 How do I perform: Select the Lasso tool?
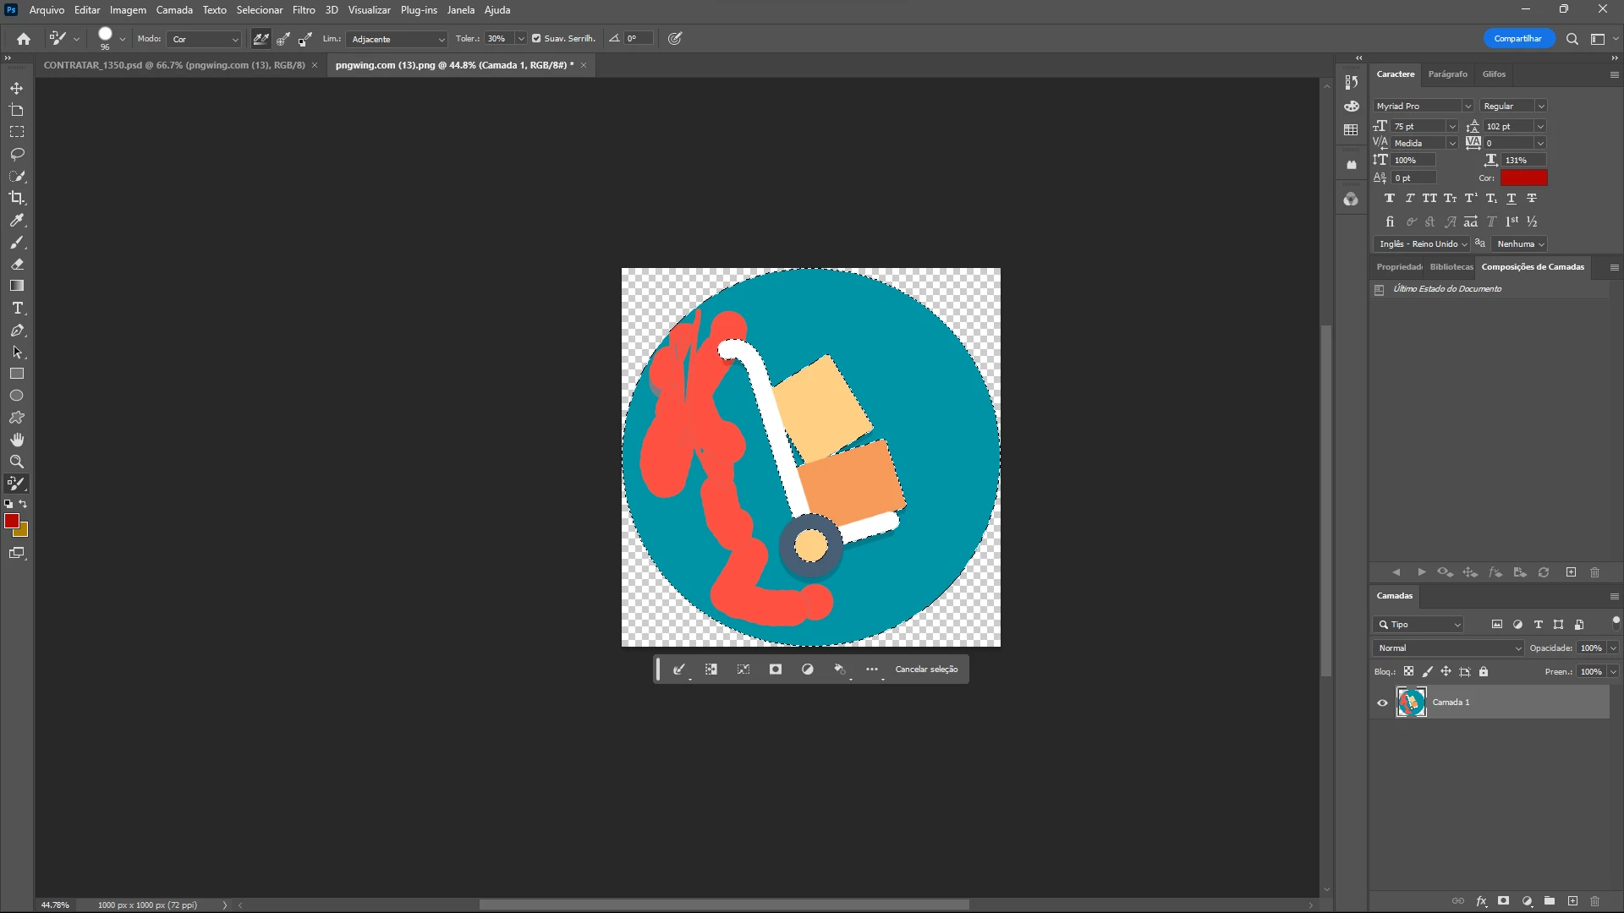(x=17, y=154)
